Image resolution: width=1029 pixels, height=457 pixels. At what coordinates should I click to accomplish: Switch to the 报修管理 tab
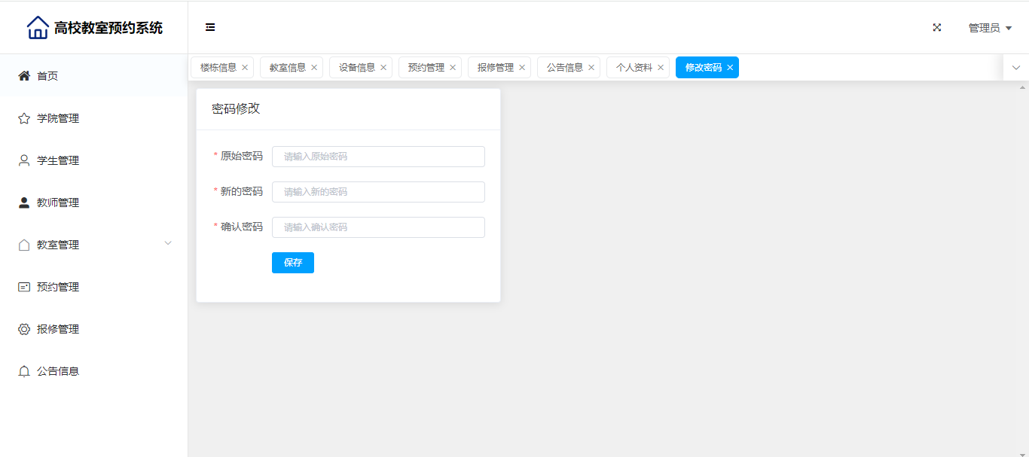tap(499, 68)
